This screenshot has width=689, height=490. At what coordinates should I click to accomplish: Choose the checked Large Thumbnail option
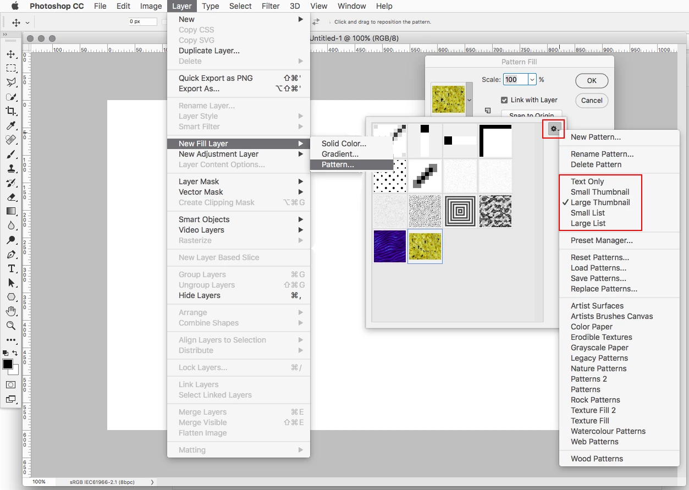point(600,202)
